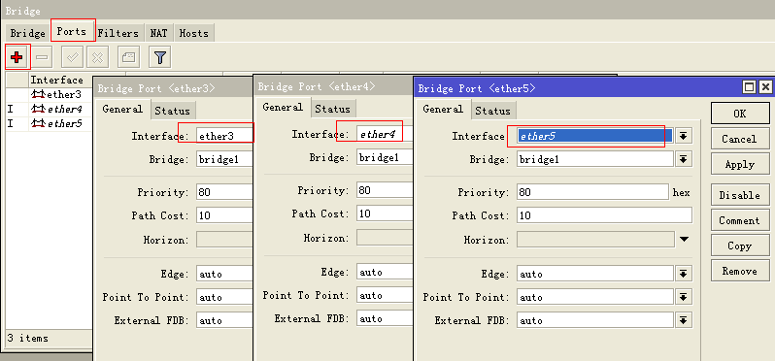The height and width of the screenshot is (361, 775).
Task: Click the X disable toolbar icon
Action: click(x=97, y=57)
